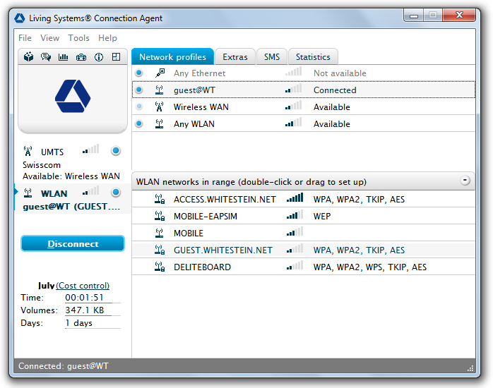
Task: Toggle the guest@WT profile enable dot
Action: 138,90
